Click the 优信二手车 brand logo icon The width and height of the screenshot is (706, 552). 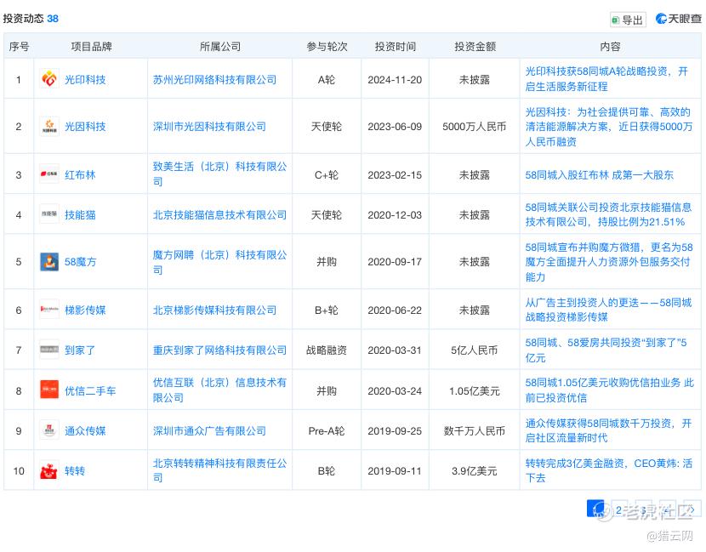(49, 390)
